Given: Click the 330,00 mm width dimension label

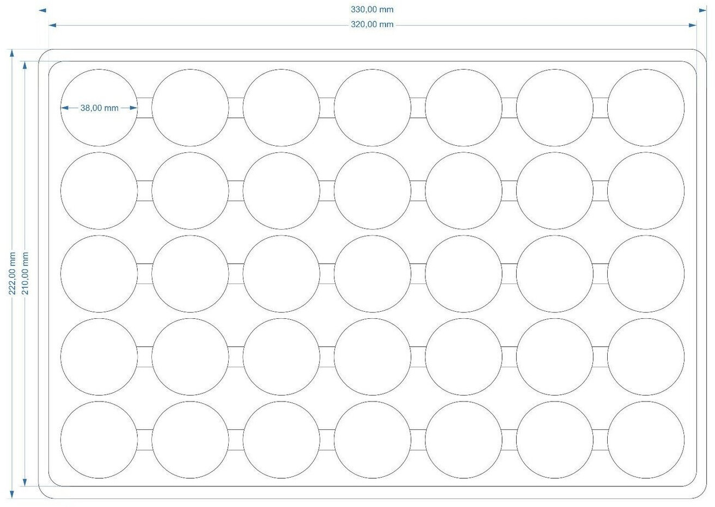Looking at the screenshot, I should tap(372, 9).
